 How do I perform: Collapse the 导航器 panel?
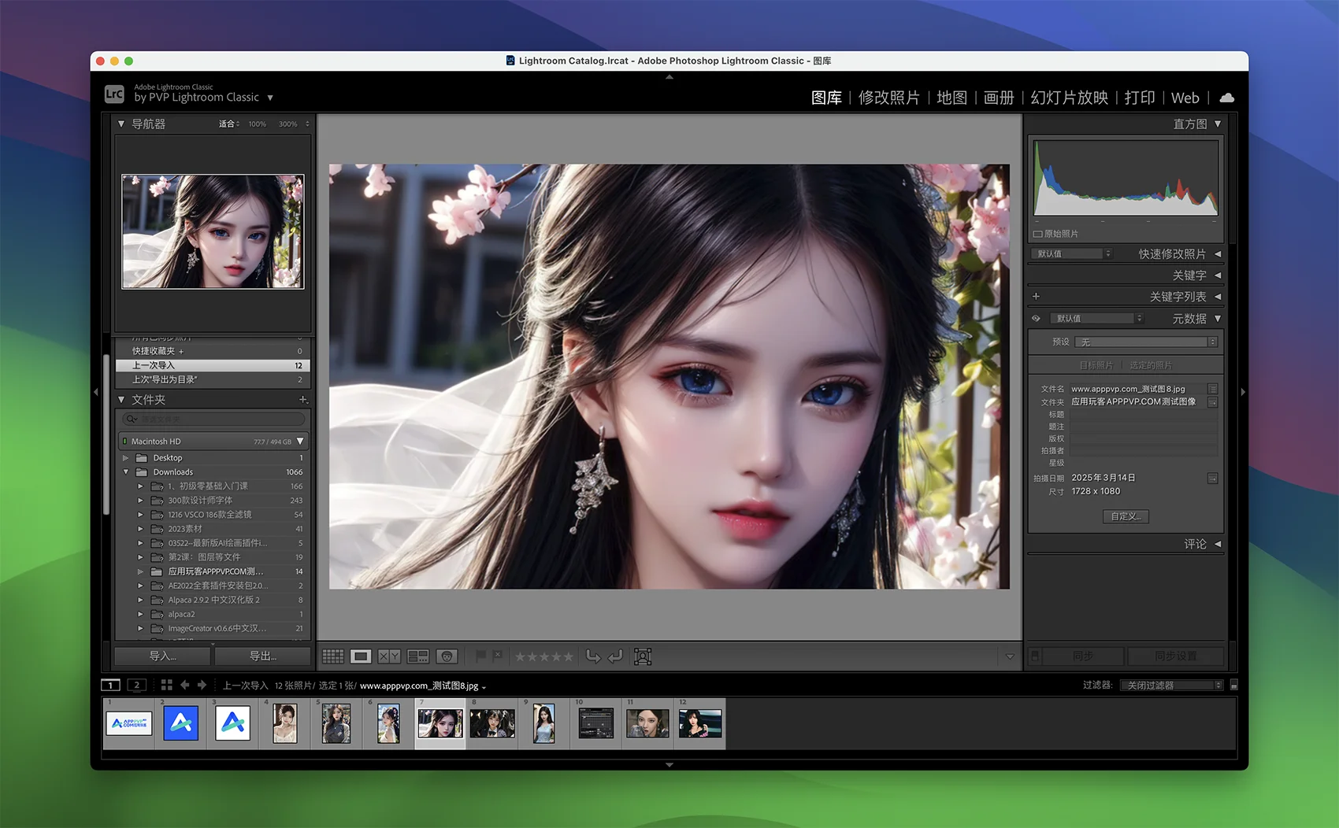[121, 124]
